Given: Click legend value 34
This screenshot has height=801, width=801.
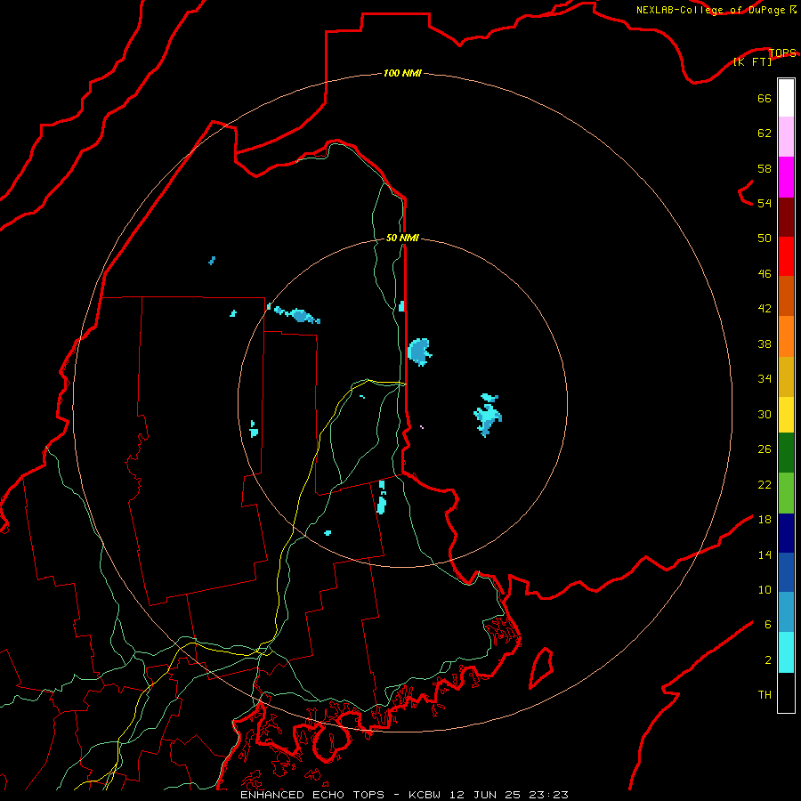Looking at the screenshot, I should point(765,379).
